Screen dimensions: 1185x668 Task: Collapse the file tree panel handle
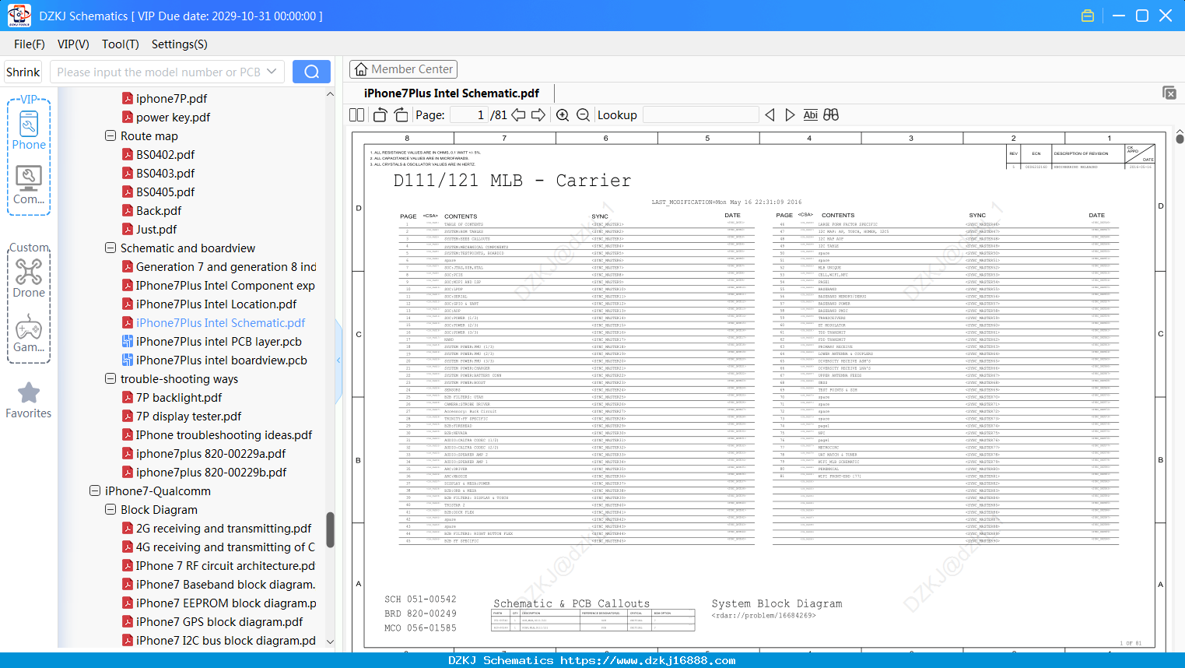coord(338,360)
